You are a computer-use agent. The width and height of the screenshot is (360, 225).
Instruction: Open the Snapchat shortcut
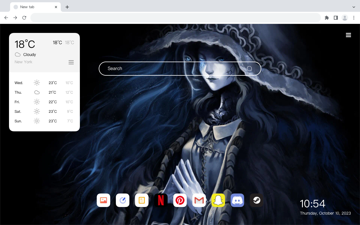[218, 200]
